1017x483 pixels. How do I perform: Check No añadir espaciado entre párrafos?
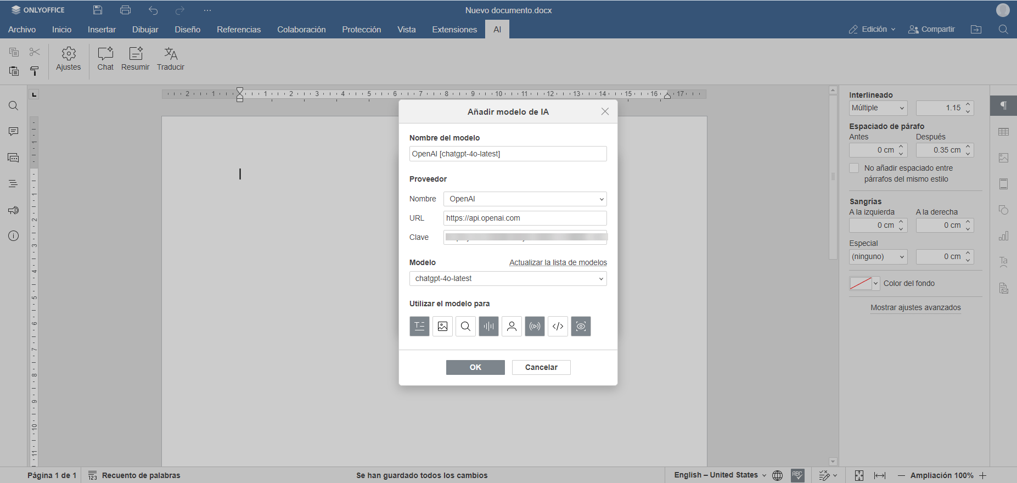pyautogui.click(x=854, y=168)
